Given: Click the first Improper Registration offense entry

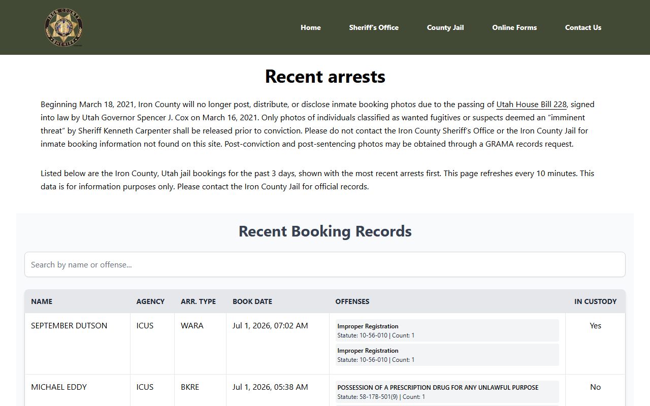Looking at the screenshot, I should tap(447, 330).
